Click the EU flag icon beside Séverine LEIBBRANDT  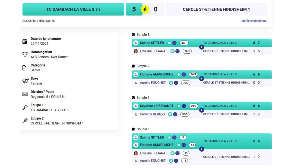coord(184,106)
